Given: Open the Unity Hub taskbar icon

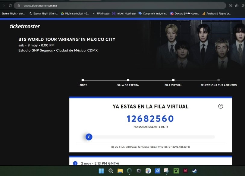Looking at the screenshot, I should click(139, 171).
